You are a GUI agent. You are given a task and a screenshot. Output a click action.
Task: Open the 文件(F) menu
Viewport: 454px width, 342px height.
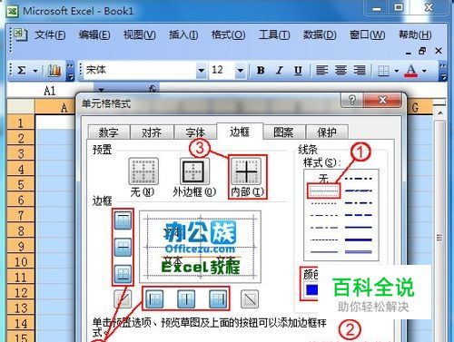point(50,35)
